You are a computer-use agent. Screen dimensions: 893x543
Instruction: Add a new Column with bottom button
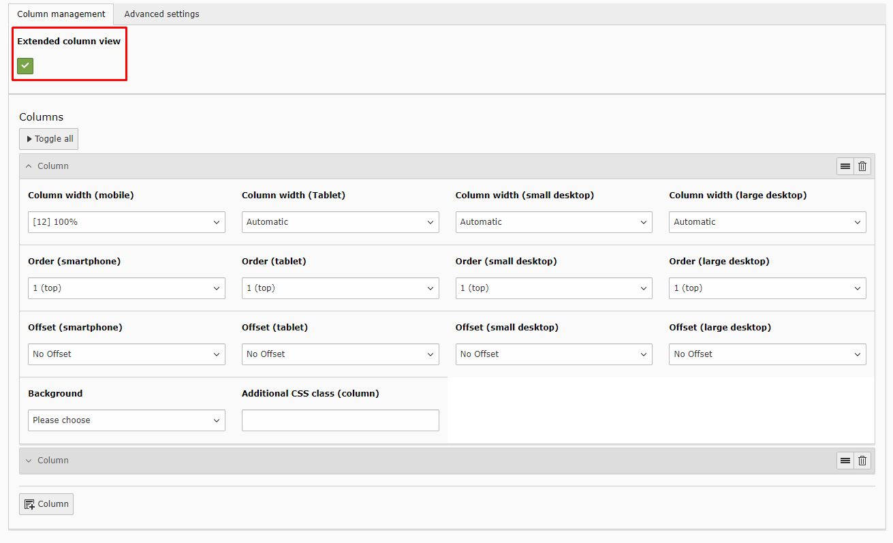46,504
